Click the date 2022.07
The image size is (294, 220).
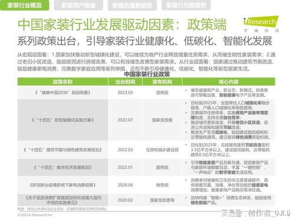coord(125,120)
